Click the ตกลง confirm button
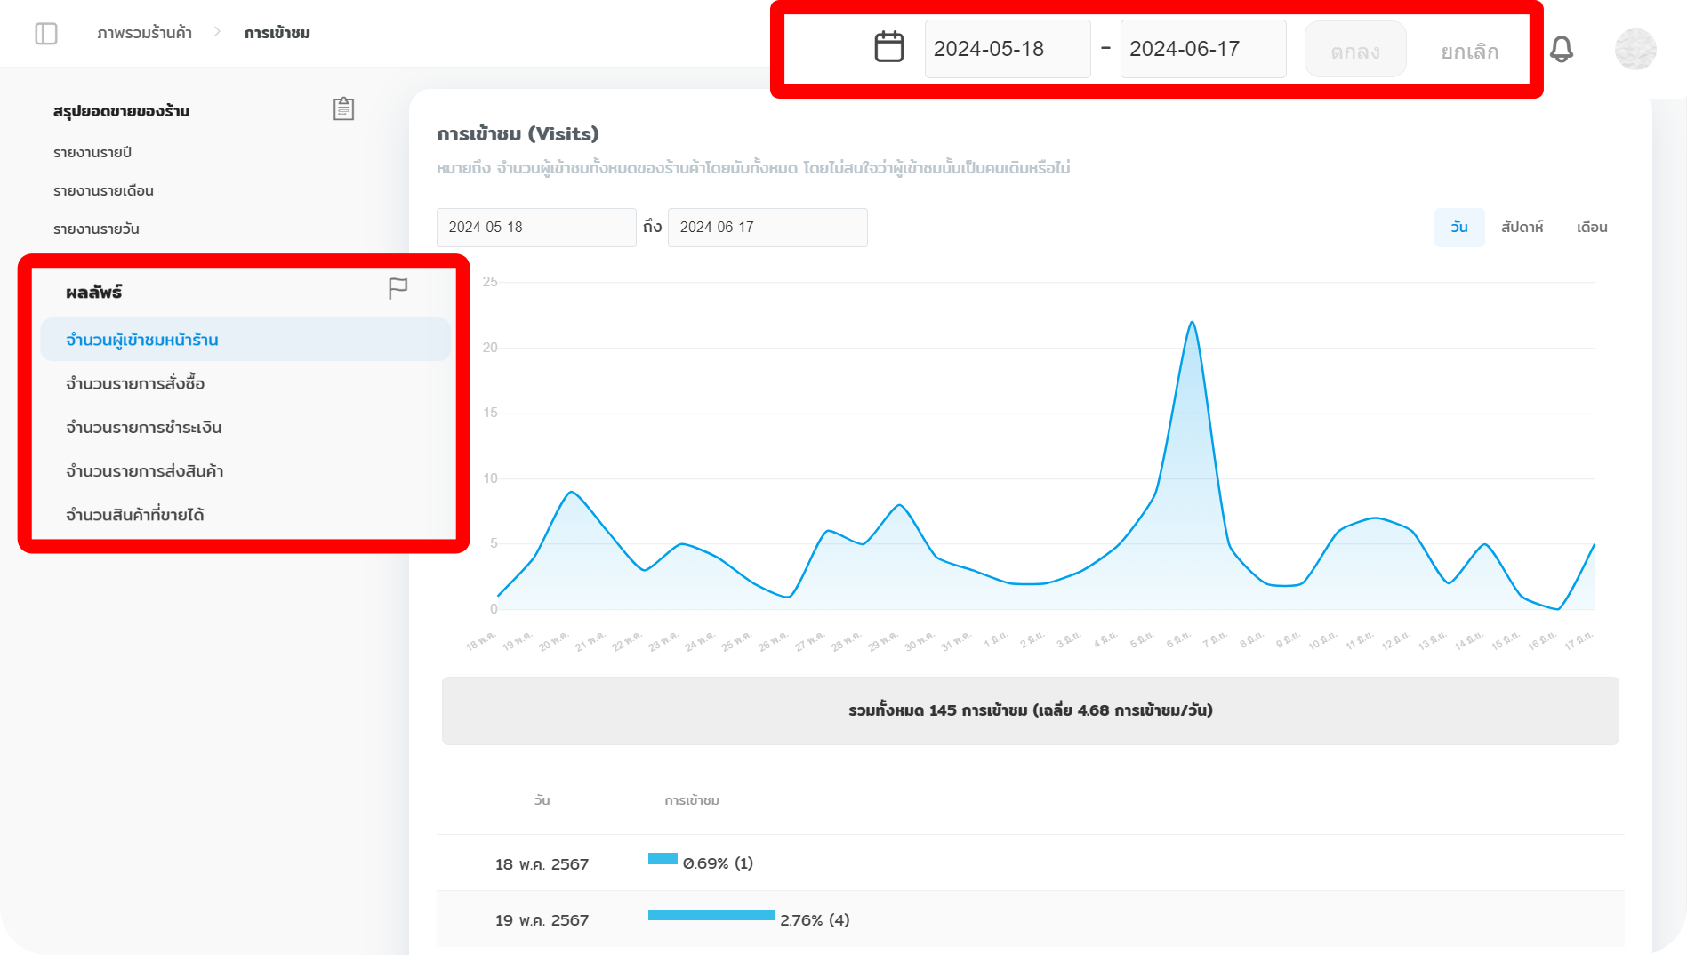 click(x=1355, y=50)
